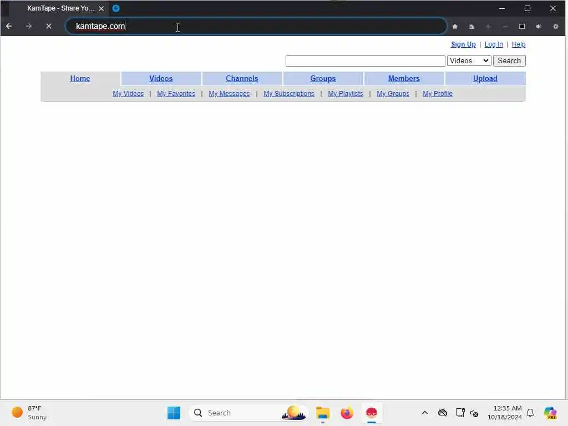Click the red browser taskbar icon

point(371,413)
